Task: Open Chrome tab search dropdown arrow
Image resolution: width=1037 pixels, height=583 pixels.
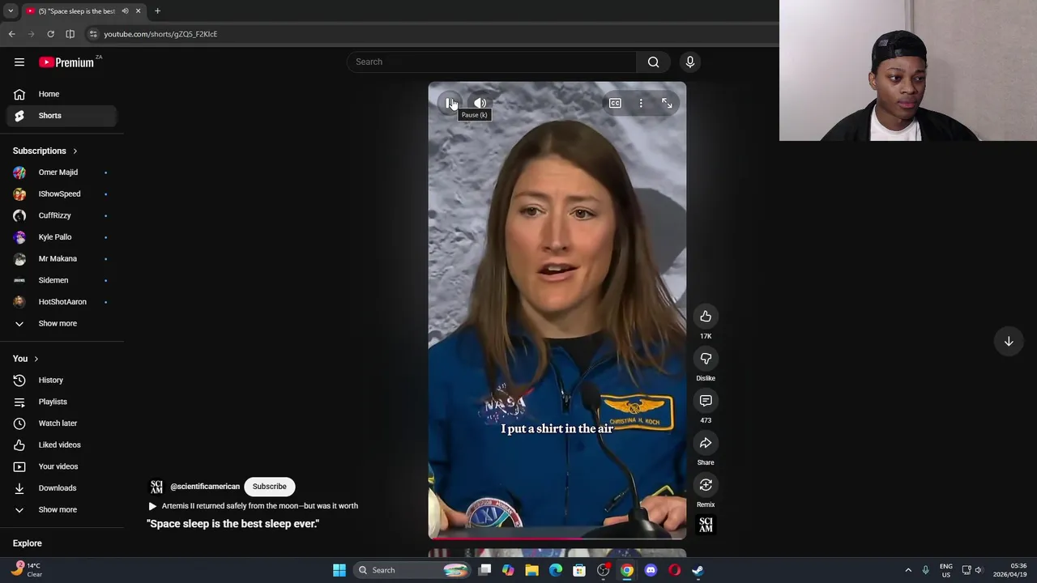Action: click(11, 11)
